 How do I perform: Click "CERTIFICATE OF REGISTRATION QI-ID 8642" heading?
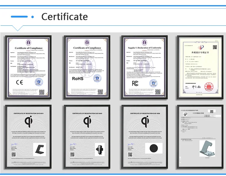click(87, 113)
